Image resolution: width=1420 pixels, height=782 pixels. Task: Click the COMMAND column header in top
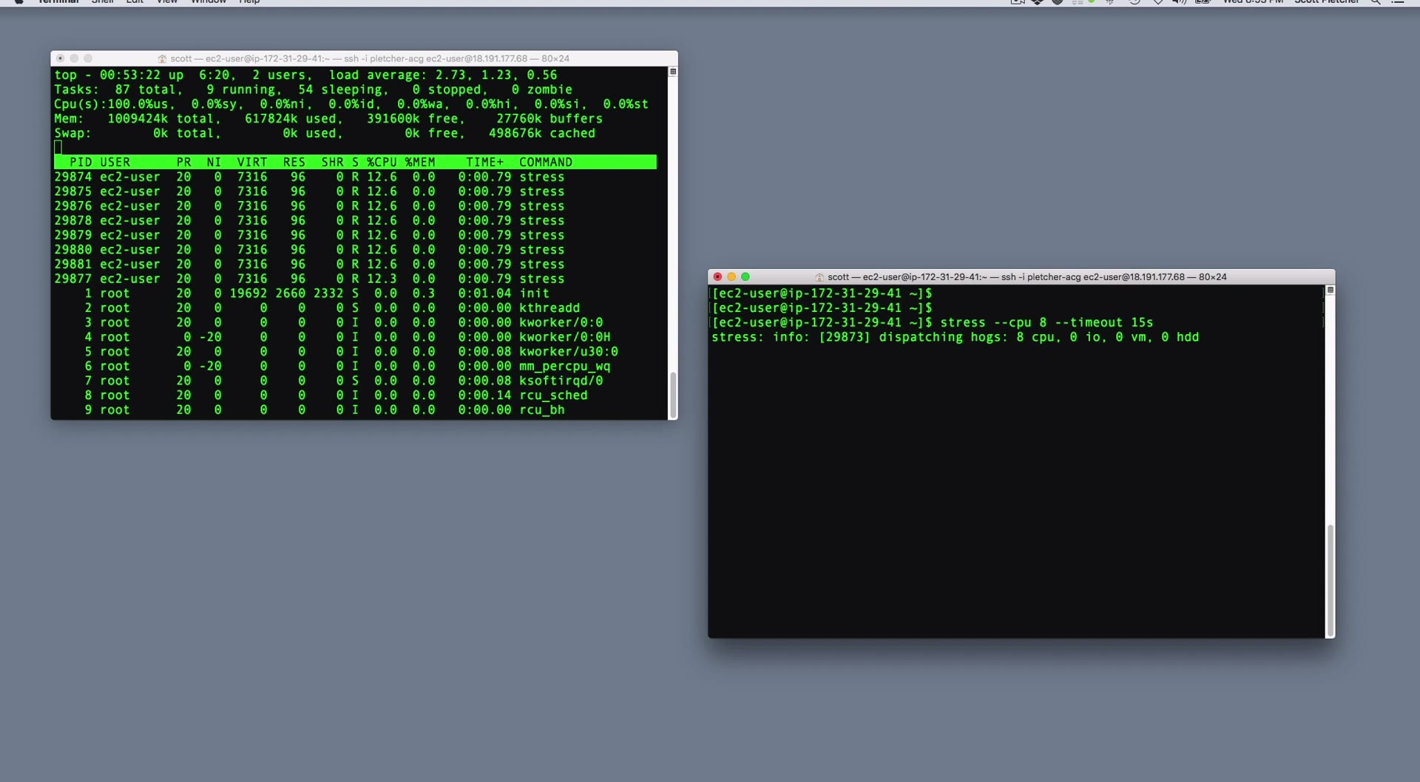tap(546, 163)
